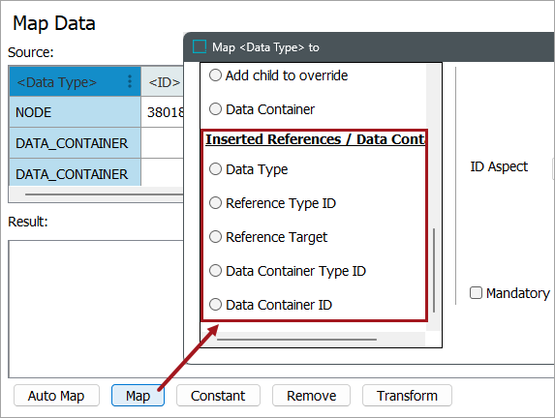
Task: Click the horizontal scrollbar under options list
Action: point(296,340)
